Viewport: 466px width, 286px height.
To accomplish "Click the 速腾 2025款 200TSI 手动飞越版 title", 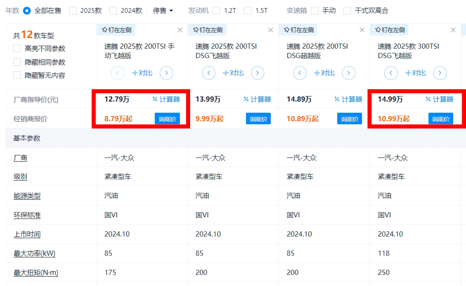I will 139,51.
